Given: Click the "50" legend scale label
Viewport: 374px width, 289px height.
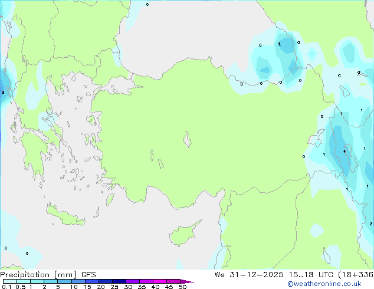Looking at the screenshot, I should [x=182, y=287].
